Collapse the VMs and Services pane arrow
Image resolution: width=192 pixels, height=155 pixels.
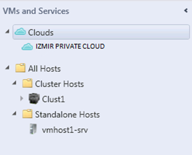coord(186,11)
